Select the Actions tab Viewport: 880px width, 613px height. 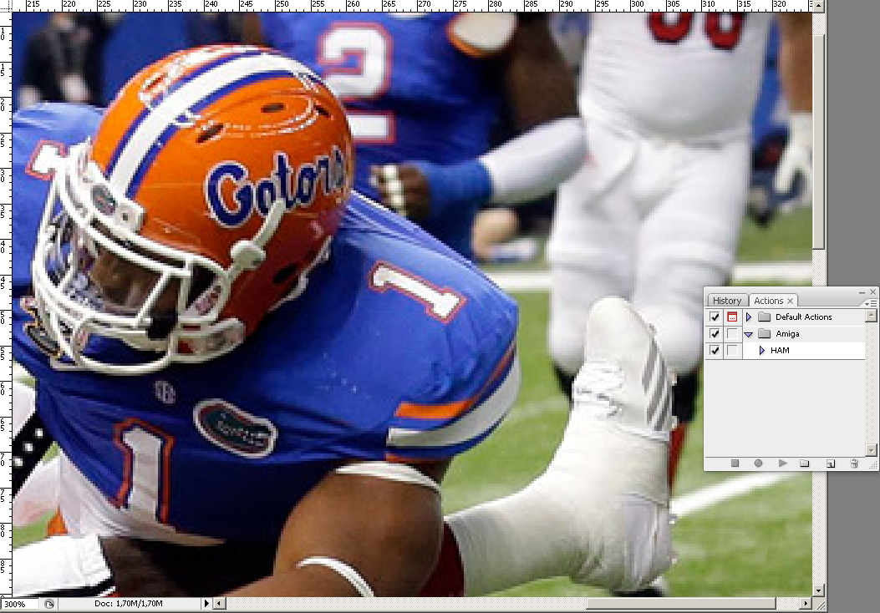(x=768, y=301)
